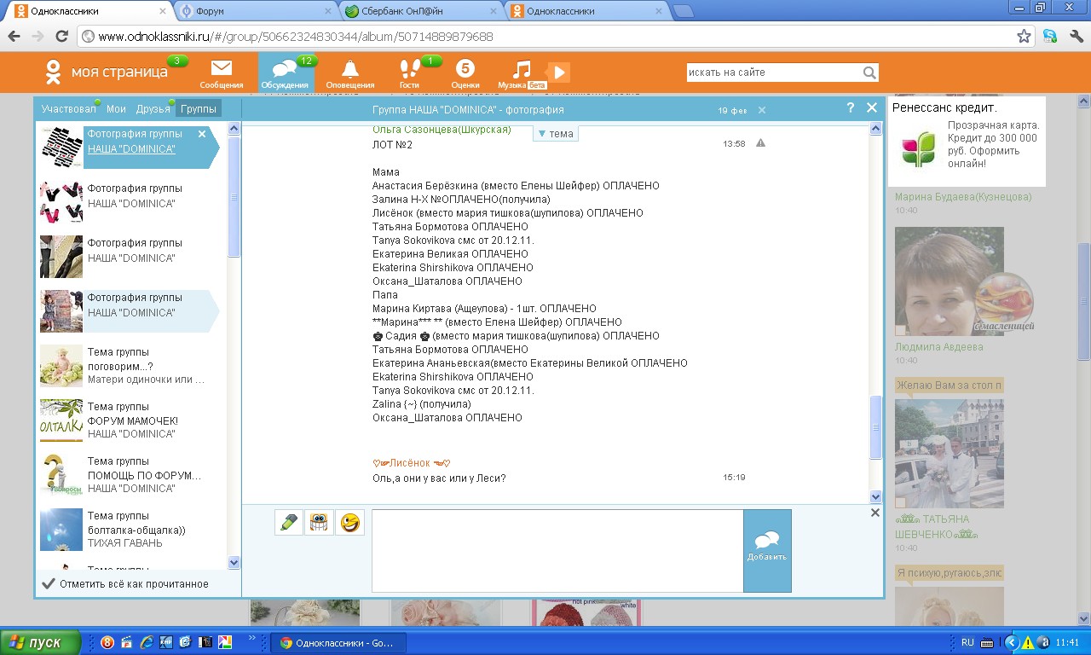Open Chrome wrench settings menu
The height and width of the screenshot is (655, 1091).
(1076, 37)
